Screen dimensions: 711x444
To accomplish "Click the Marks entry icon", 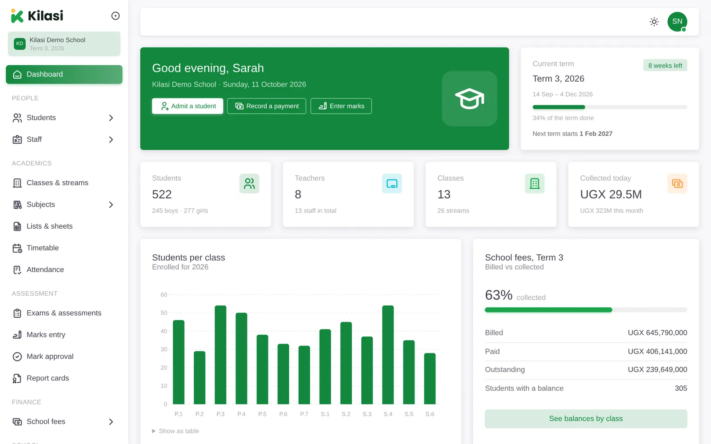I will 17,335.
